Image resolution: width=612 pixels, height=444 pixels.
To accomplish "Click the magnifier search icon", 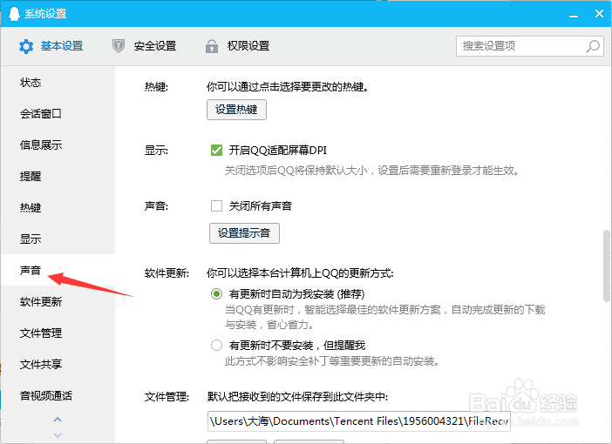I will [593, 46].
